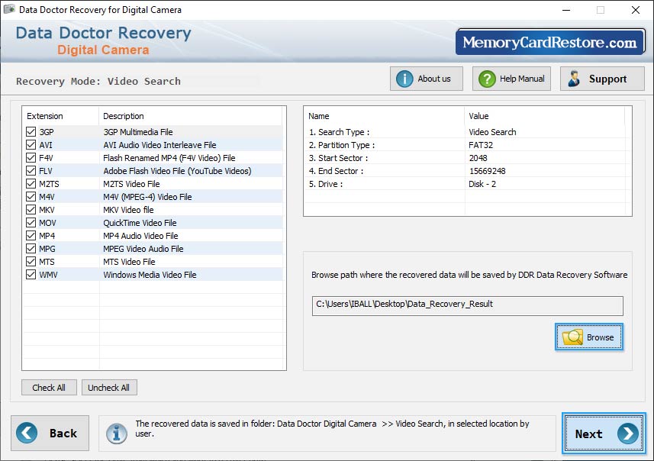
Task: Click the recovery save path field
Action: (x=468, y=306)
